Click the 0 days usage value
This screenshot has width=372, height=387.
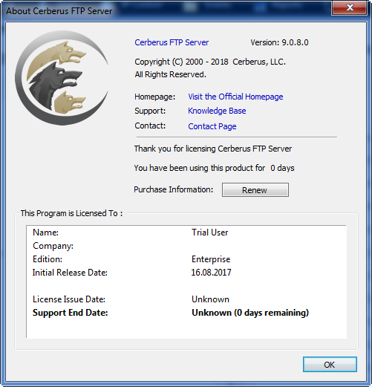click(282, 168)
